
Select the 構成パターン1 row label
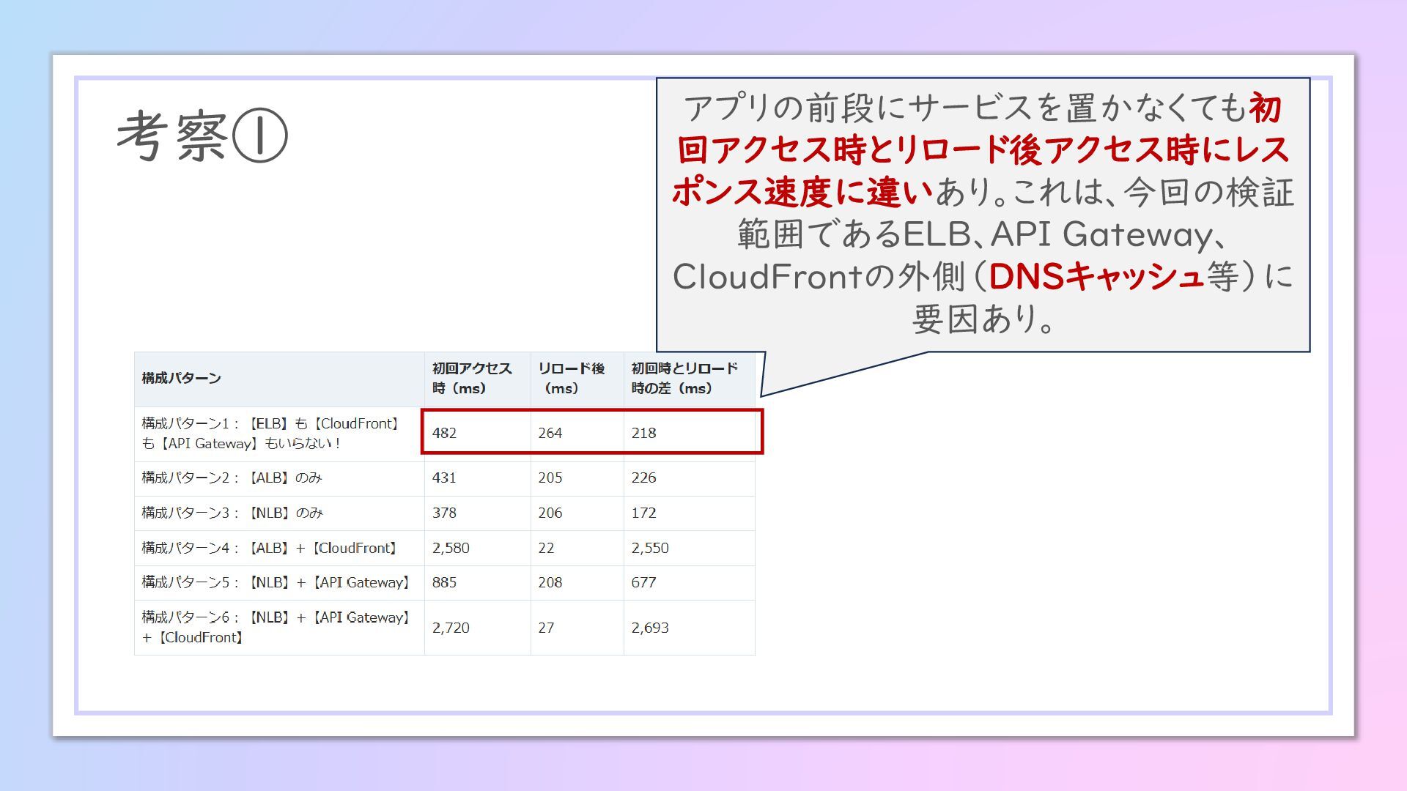click(270, 434)
